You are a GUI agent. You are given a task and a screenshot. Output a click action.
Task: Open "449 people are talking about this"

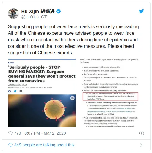point(44,145)
